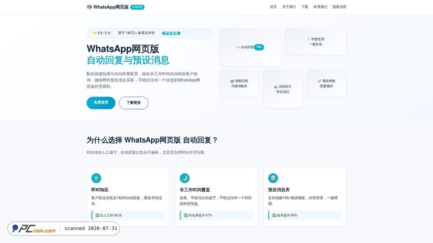This screenshot has height=243, width=433.
Task: Select the 自动回复 24h feature card
Action: click(250, 47)
